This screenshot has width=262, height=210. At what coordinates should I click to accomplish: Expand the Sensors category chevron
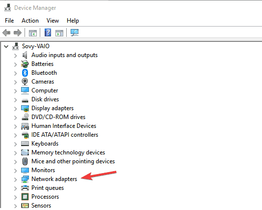tap(15, 206)
